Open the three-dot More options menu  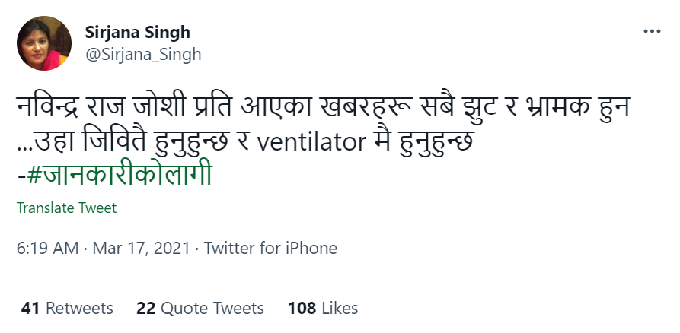[x=652, y=33]
